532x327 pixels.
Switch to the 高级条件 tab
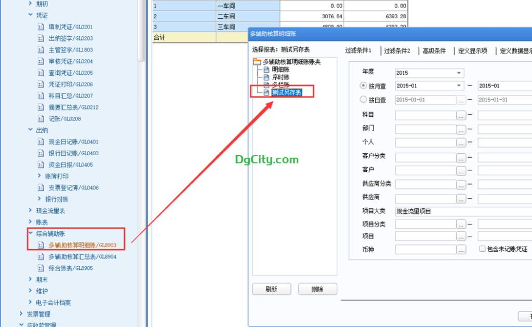[x=434, y=51]
